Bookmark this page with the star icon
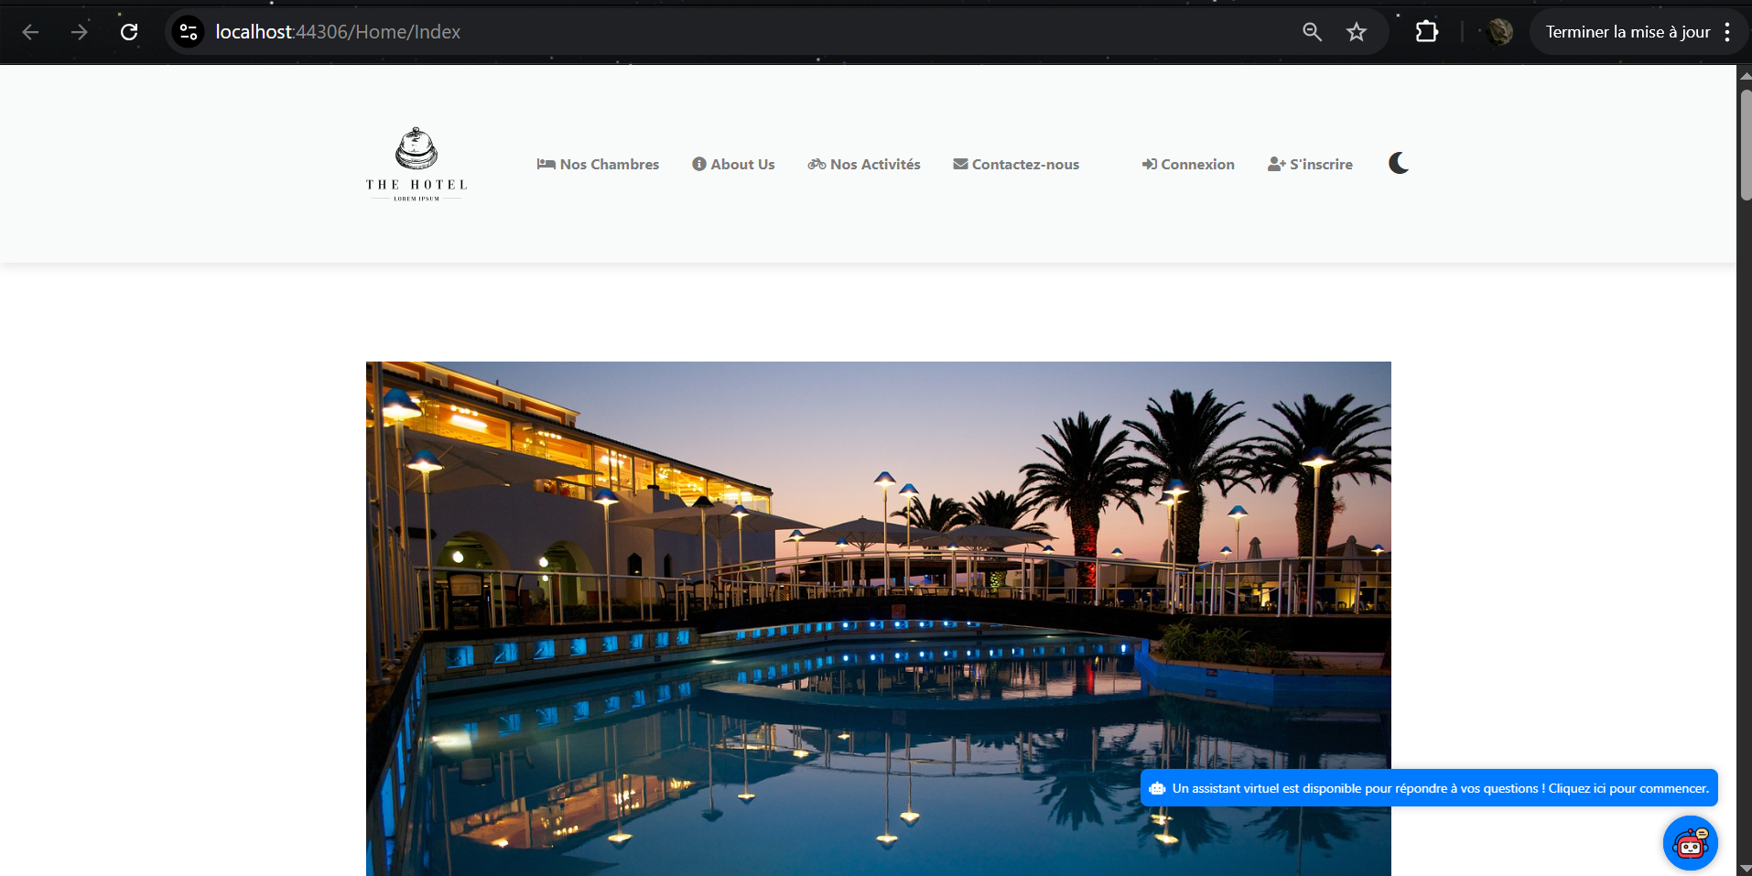This screenshot has height=876, width=1752. pos(1356,32)
